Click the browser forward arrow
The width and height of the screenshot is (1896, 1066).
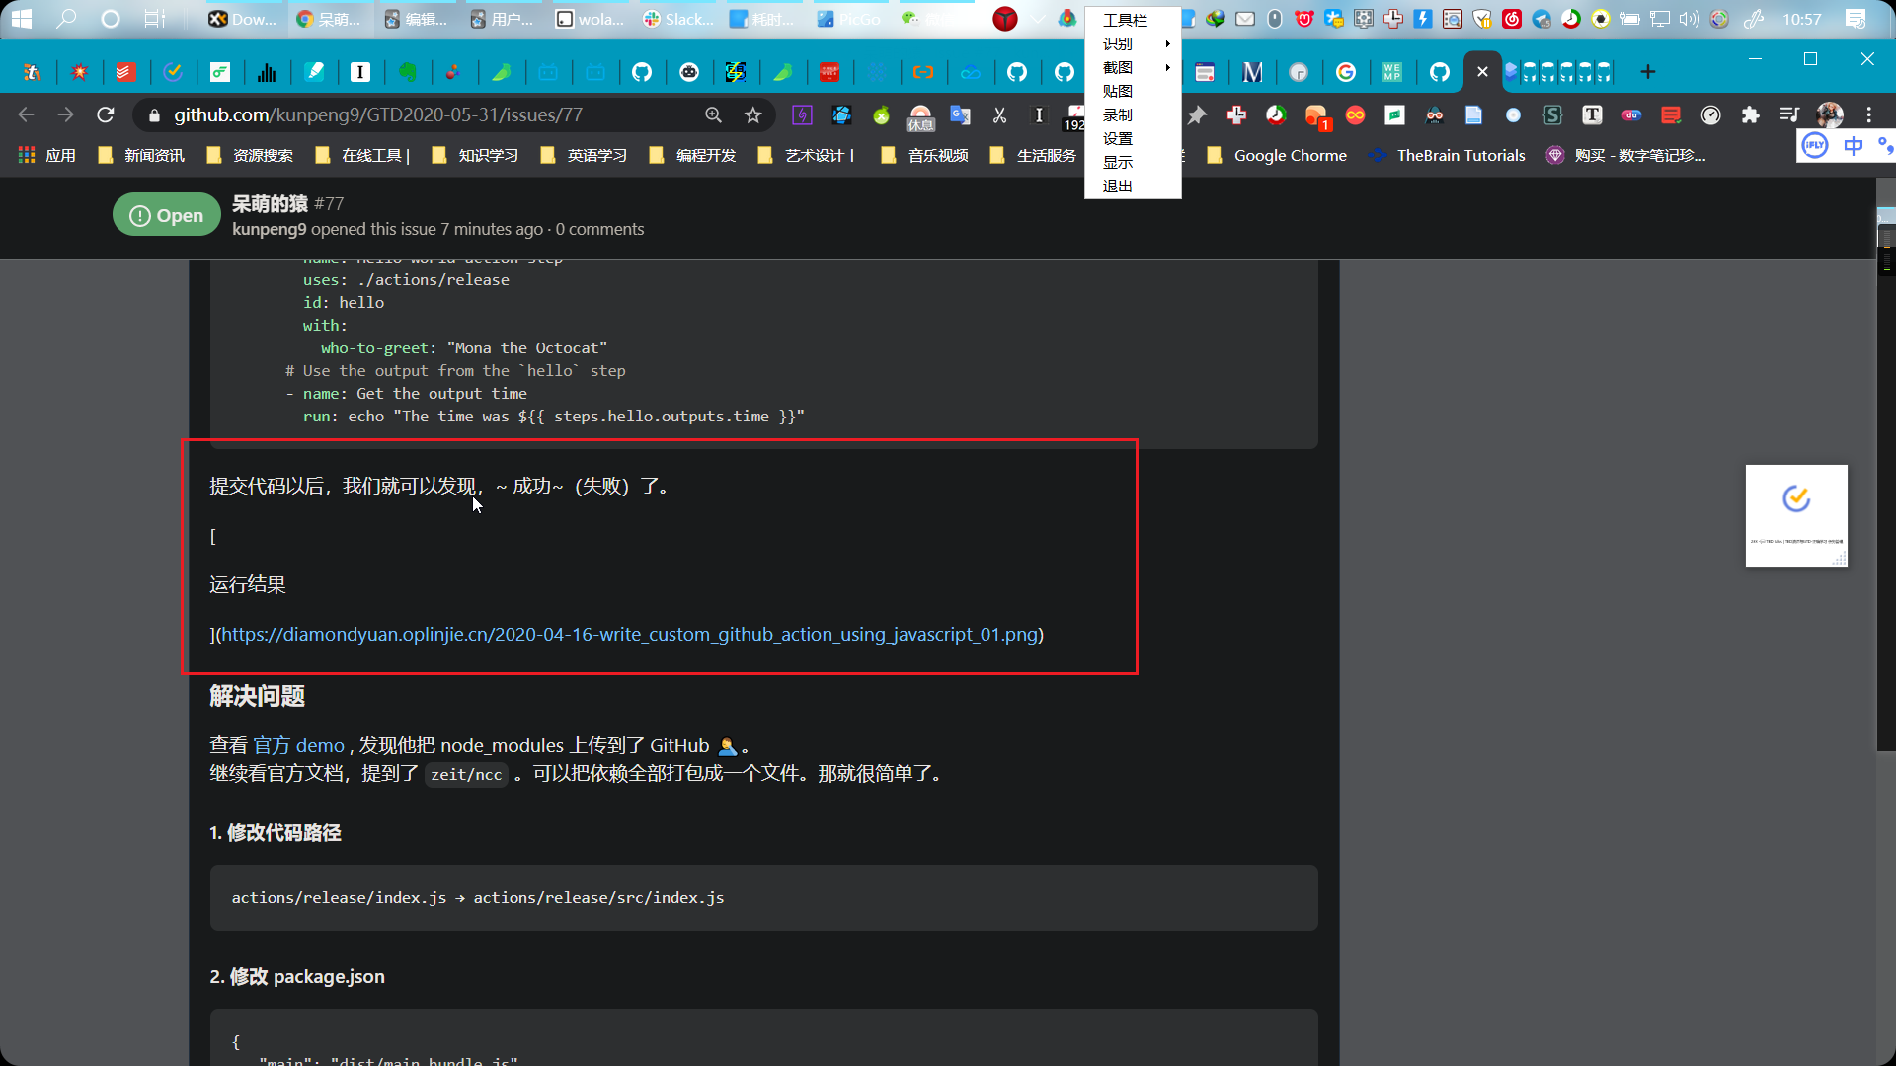coord(66,115)
